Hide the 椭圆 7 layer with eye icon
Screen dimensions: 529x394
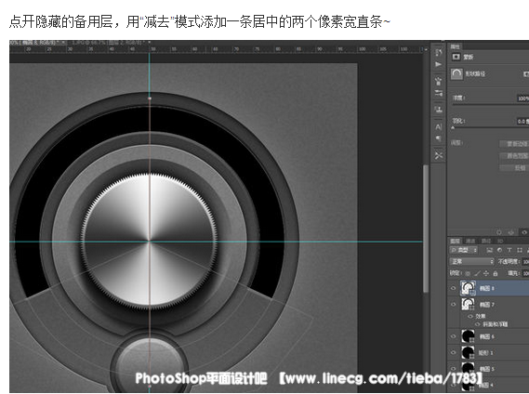coord(454,304)
